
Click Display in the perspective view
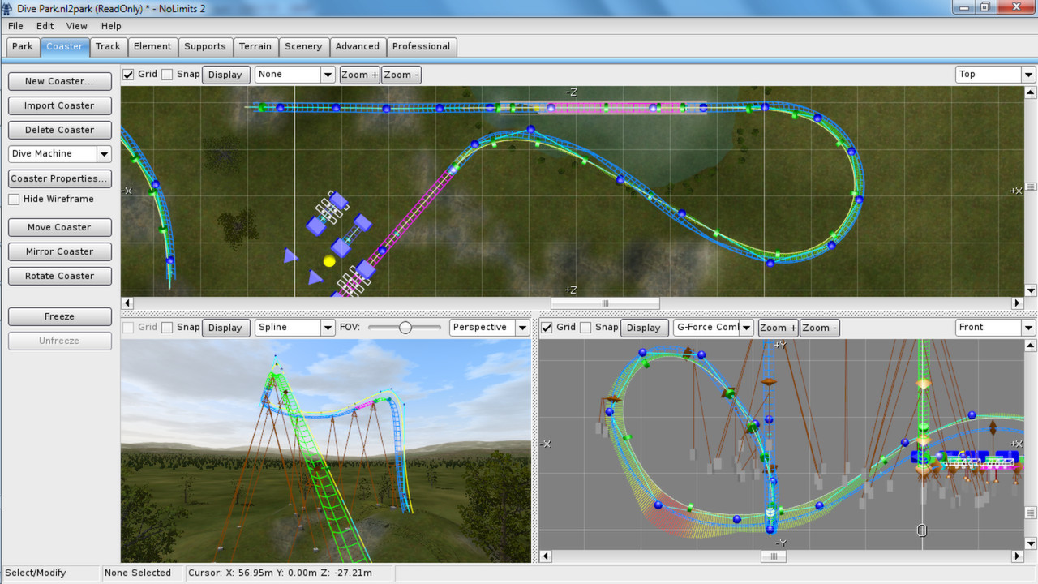(x=225, y=327)
